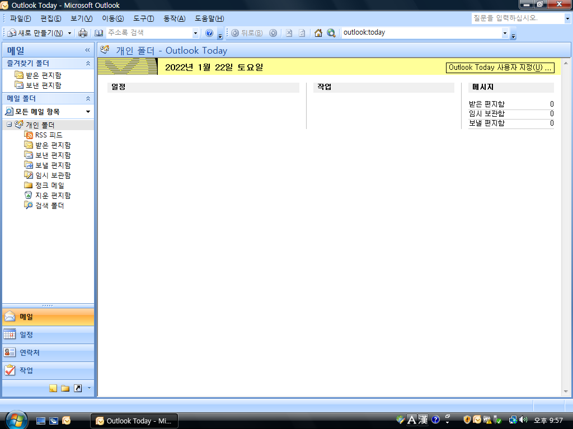The height and width of the screenshot is (429, 573).
Task: Open 임시 보관함 link in 메시지 list
Action: 487,113
